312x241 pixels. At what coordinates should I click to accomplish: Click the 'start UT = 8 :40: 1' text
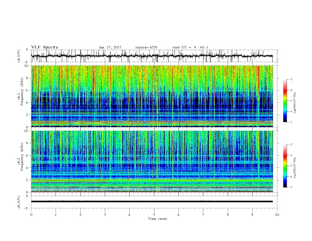tap(190, 47)
